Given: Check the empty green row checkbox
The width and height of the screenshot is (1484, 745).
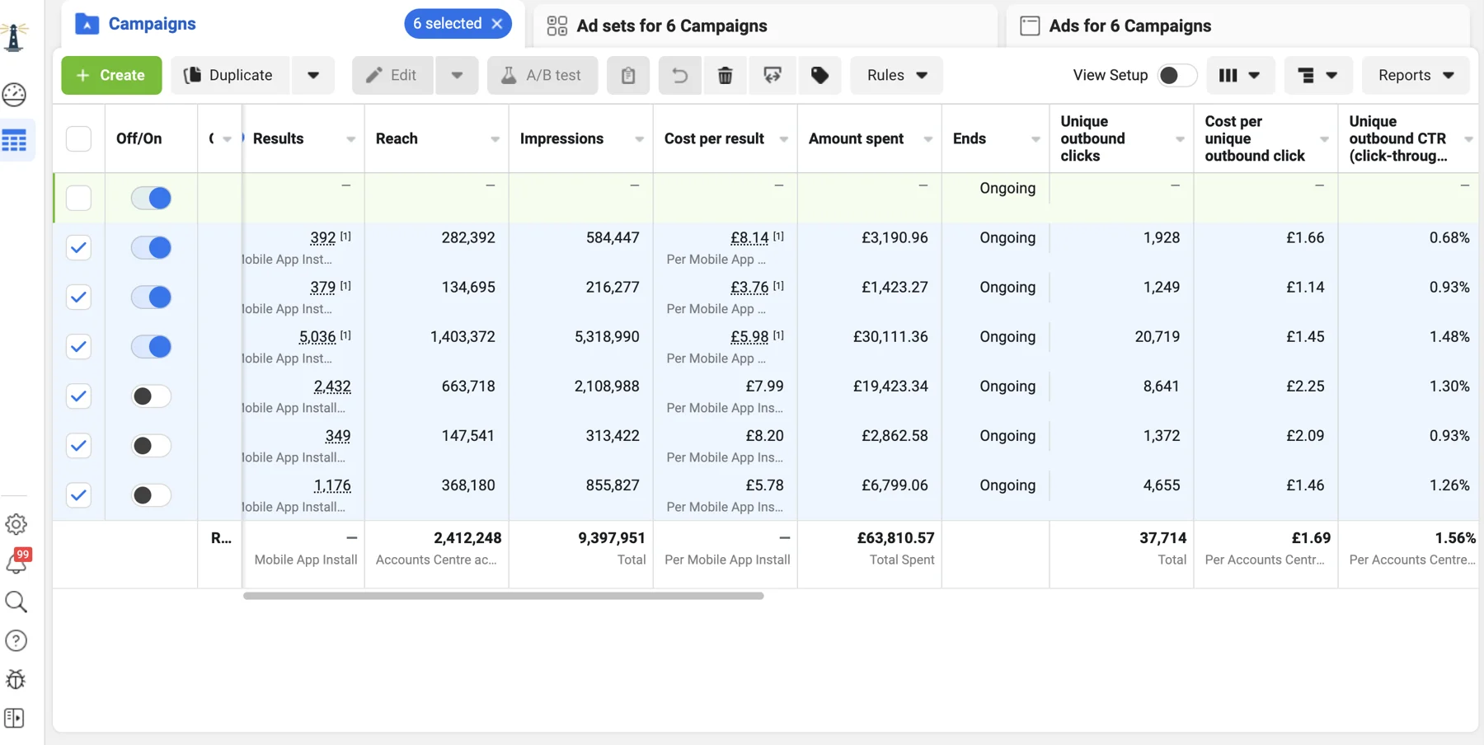Looking at the screenshot, I should [x=78, y=198].
